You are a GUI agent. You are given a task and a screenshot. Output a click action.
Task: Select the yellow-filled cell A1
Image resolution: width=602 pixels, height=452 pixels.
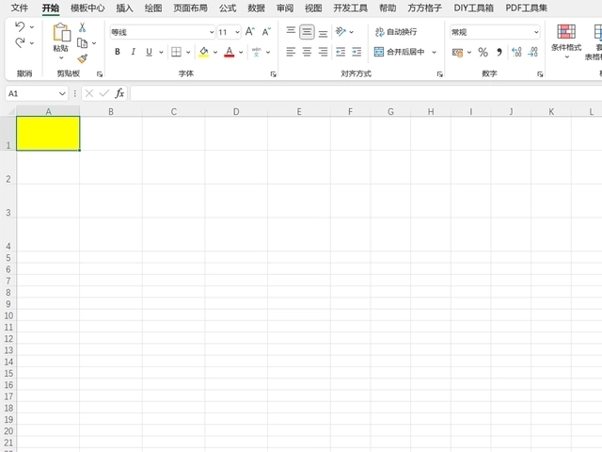48,133
